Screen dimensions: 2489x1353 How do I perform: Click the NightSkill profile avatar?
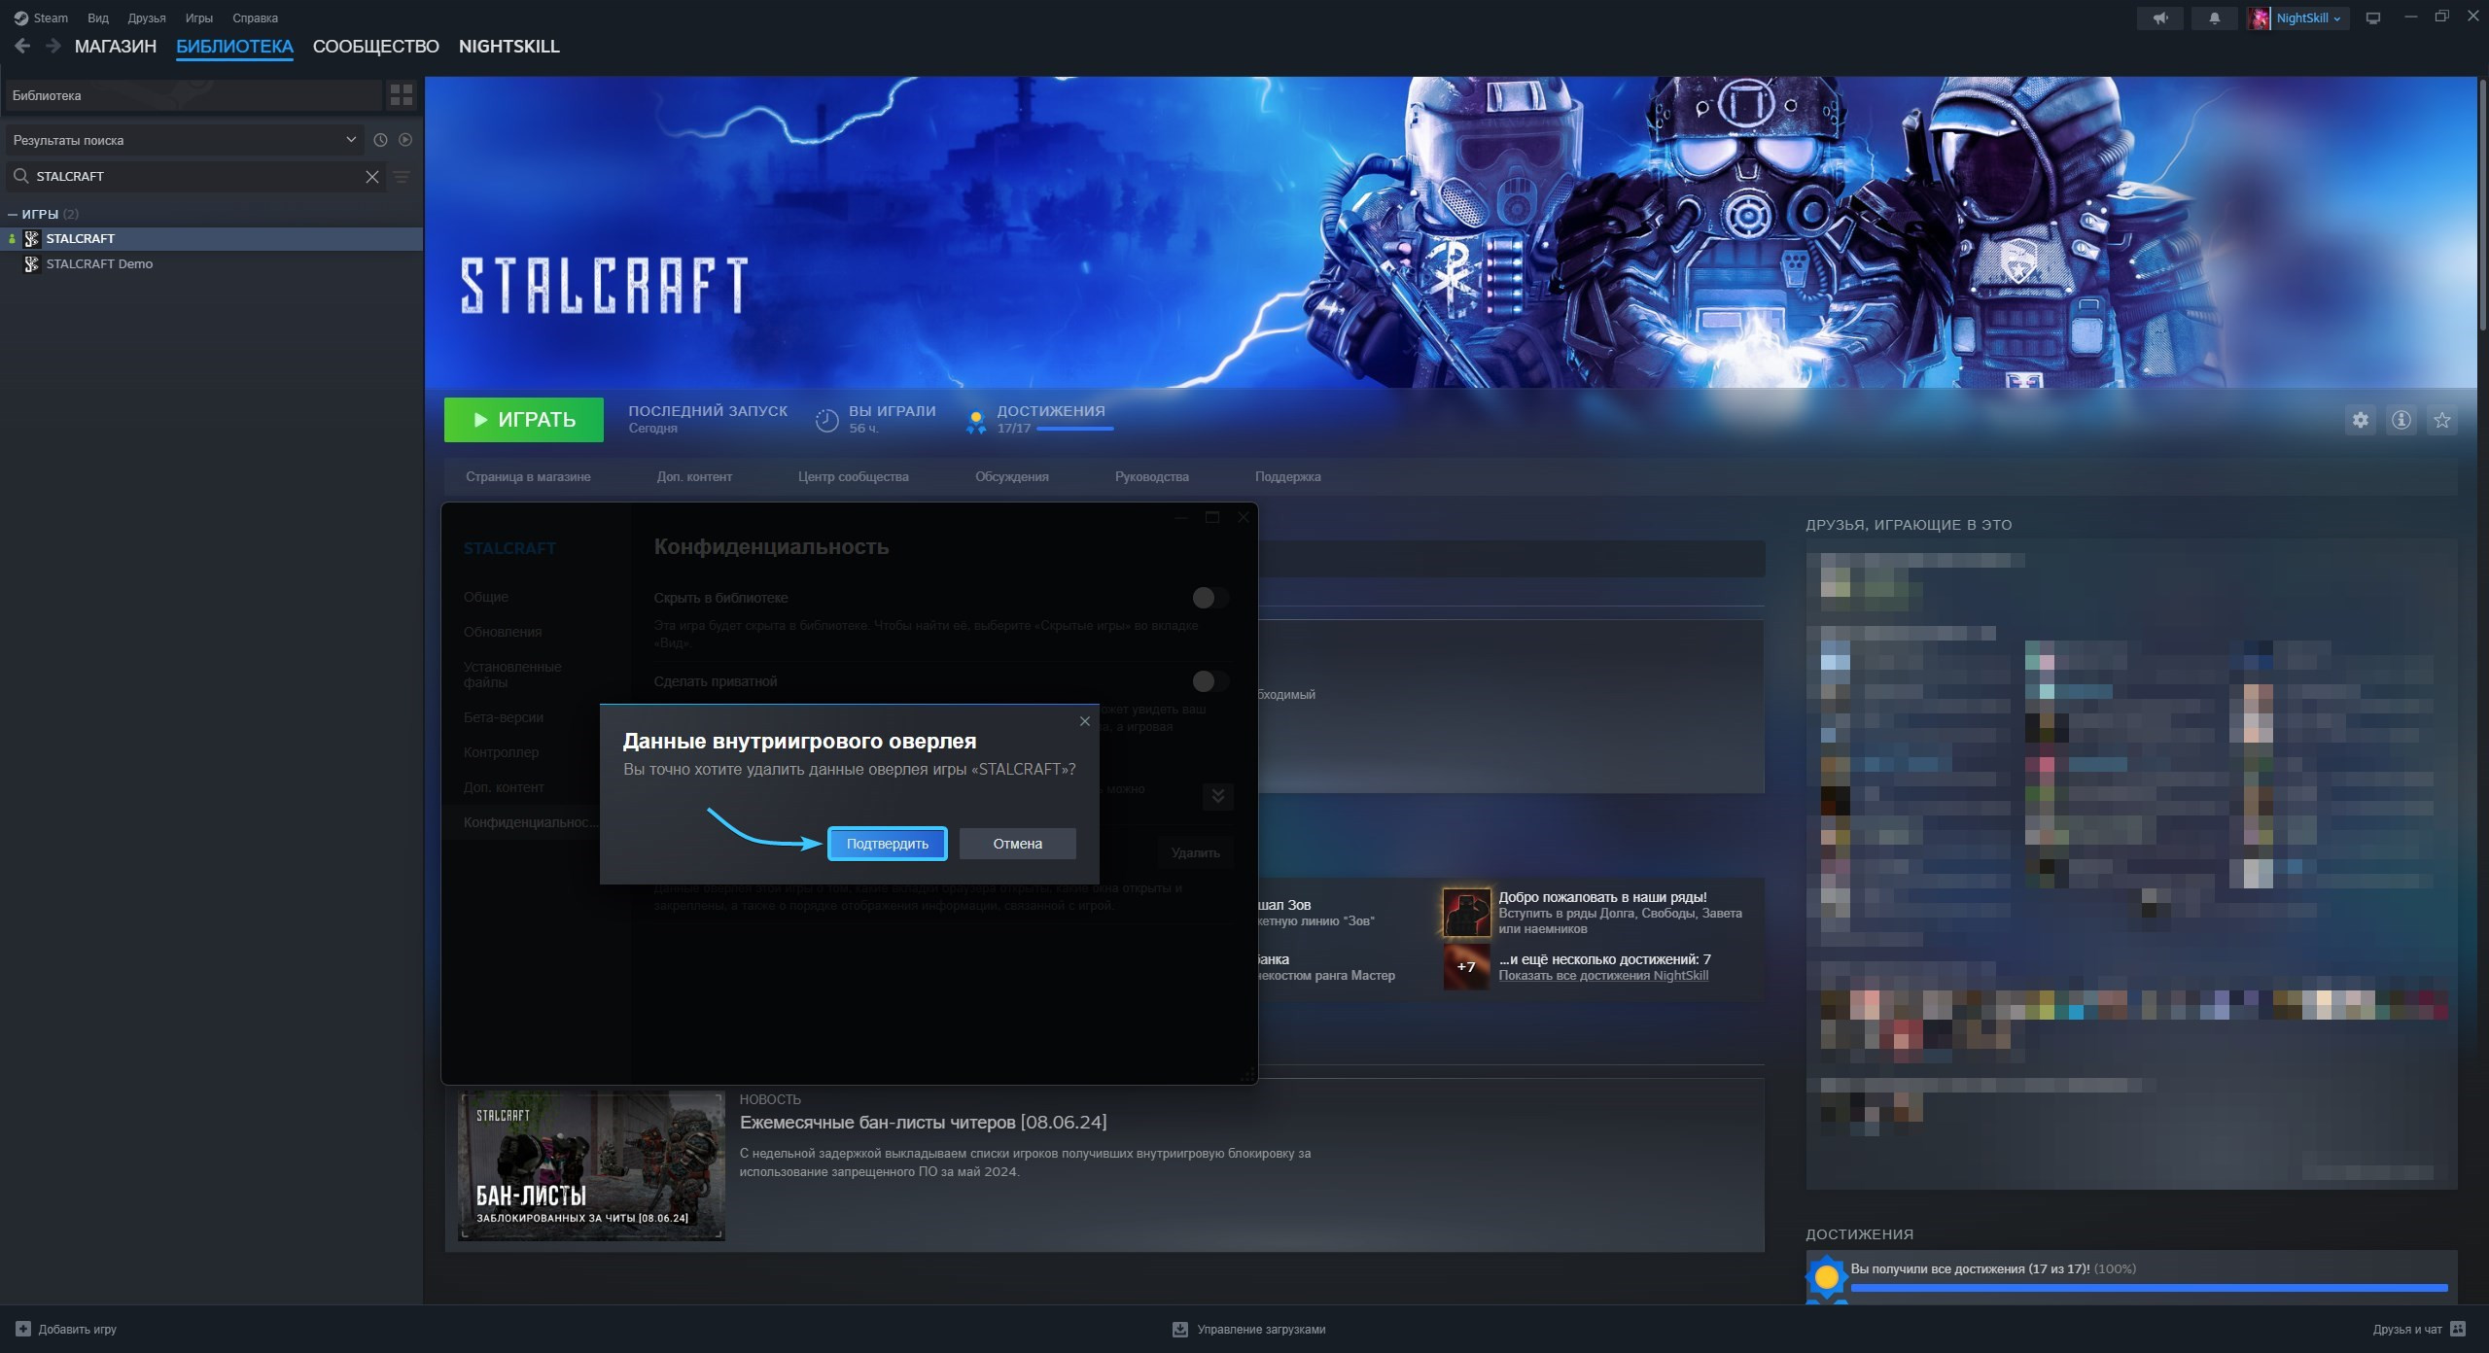click(2260, 18)
